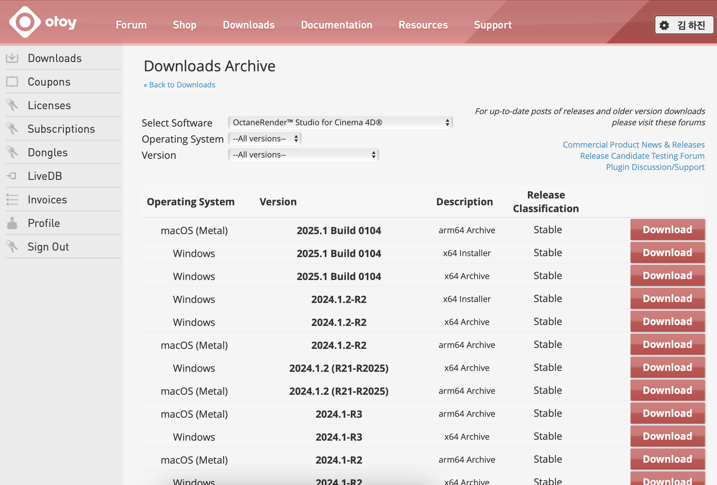Download Windows 2024.1.2-R2 x64 Installer

[x=667, y=298]
